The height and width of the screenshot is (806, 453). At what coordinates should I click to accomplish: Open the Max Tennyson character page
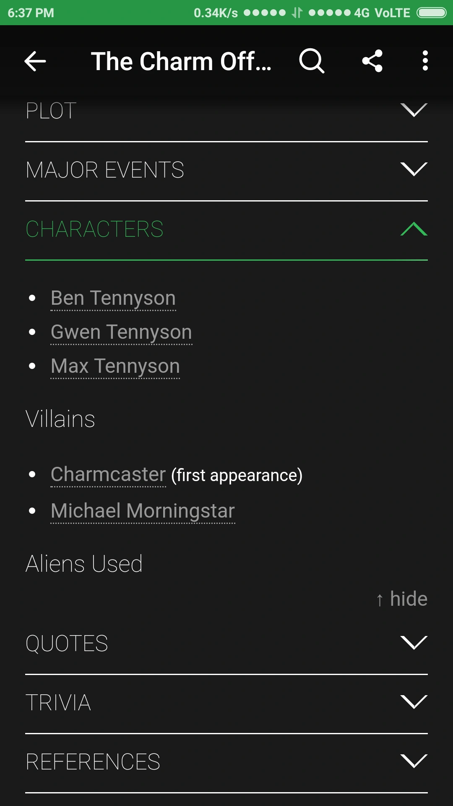click(x=115, y=366)
